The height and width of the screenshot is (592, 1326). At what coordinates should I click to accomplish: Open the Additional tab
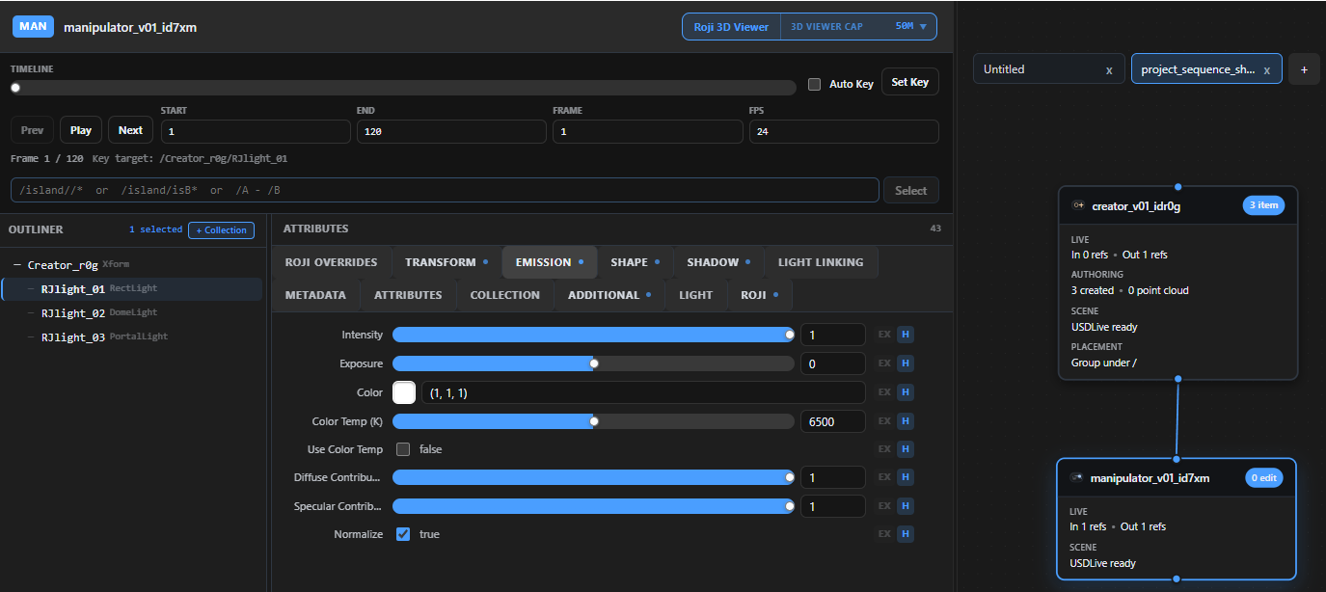pos(609,295)
